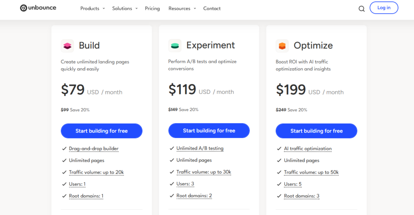Open the search magnifier icon
This screenshot has width=414, height=215.
[x=361, y=9]
